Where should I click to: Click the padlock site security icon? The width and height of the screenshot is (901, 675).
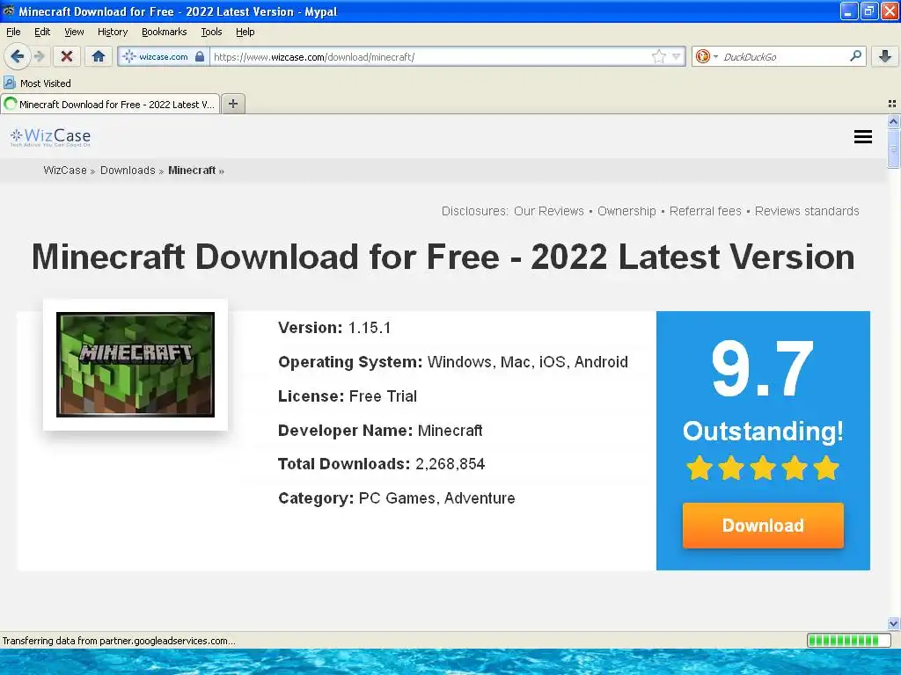click(200, 56)
